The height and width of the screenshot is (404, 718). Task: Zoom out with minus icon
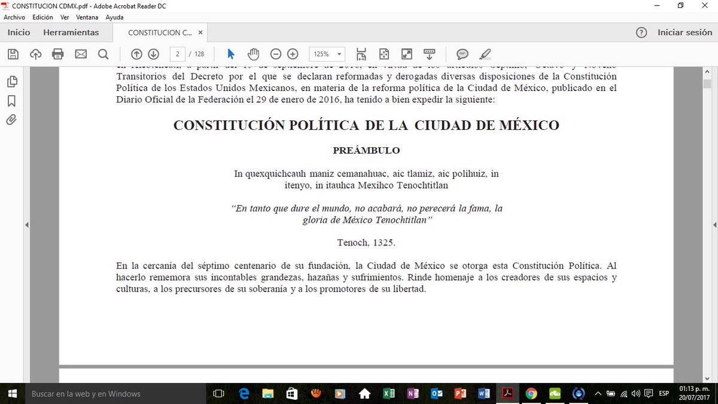pyautogui.click(x=276, y=54)
